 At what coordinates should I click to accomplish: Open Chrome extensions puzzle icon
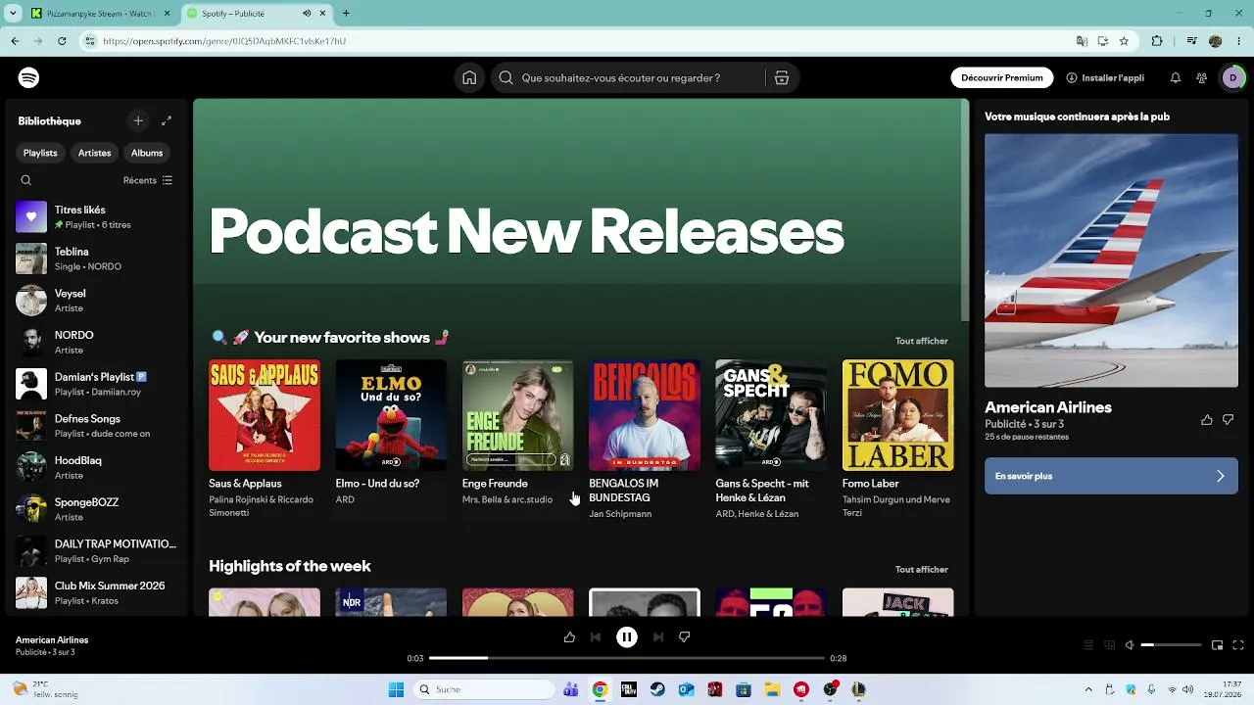click(1157, 41)
